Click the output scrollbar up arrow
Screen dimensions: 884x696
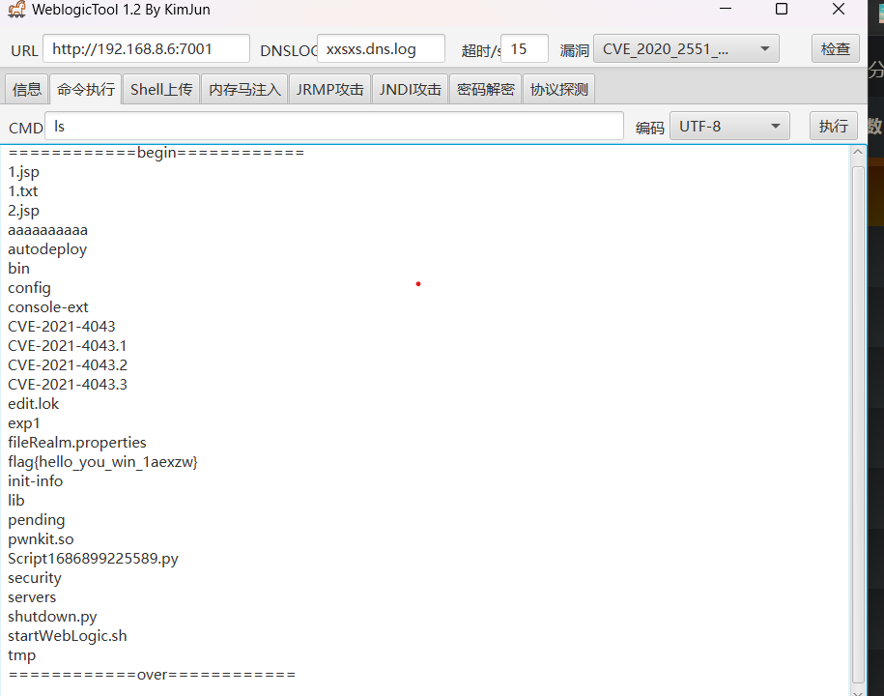click(858, 152)
